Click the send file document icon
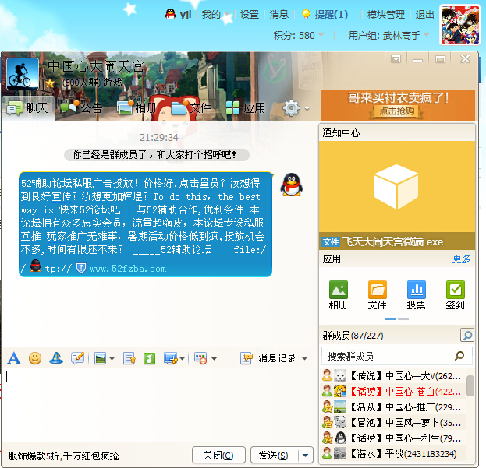486x468 pixels. click(129, 358)
